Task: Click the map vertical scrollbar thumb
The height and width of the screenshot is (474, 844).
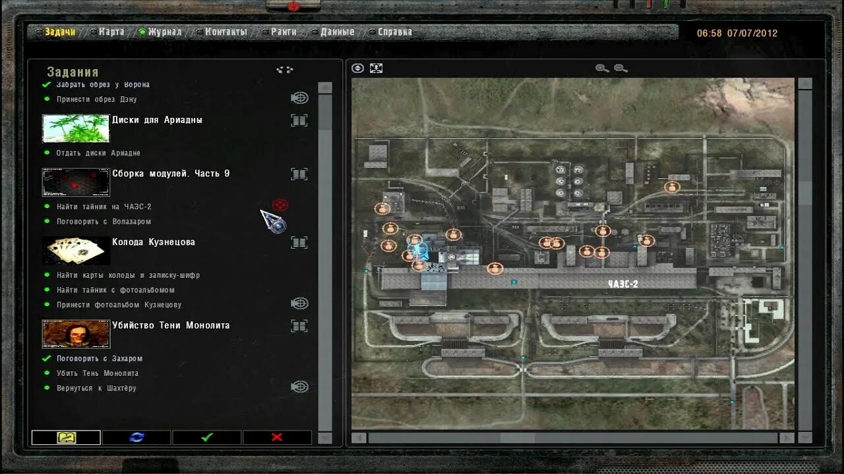Action: (804, 192)
